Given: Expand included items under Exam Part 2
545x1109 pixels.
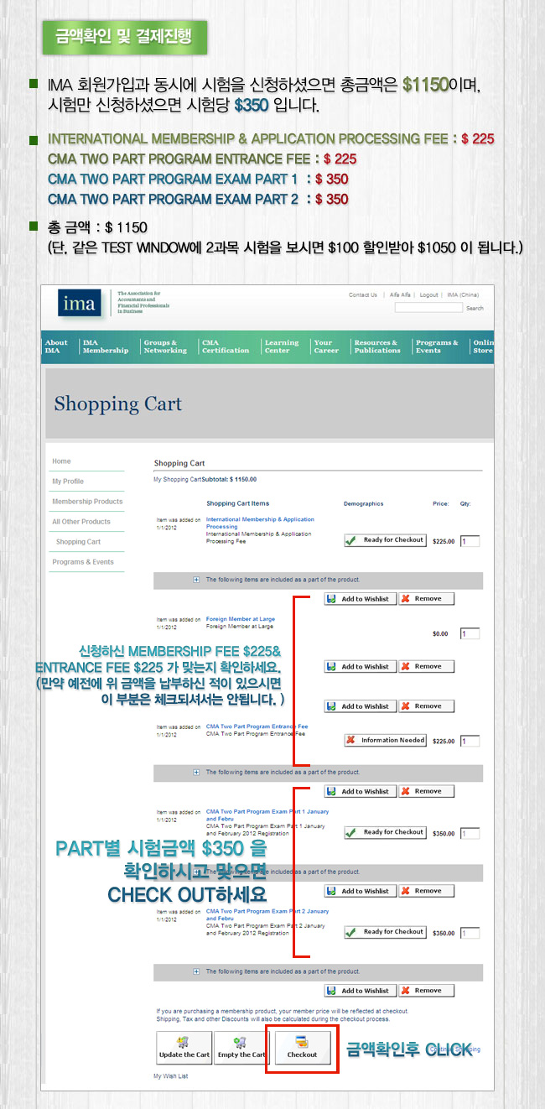Looking at the screenshot, I should [x=196, y=971].
